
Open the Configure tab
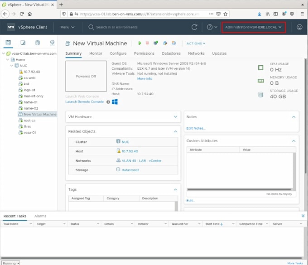[118, 53]
